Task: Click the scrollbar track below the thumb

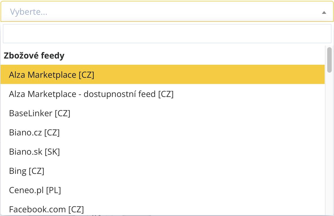Action: click(x=329, y=141)
